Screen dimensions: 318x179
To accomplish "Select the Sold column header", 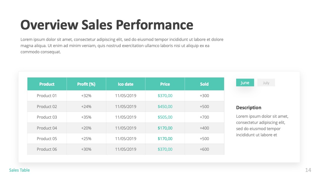I will tap(204, 84).
